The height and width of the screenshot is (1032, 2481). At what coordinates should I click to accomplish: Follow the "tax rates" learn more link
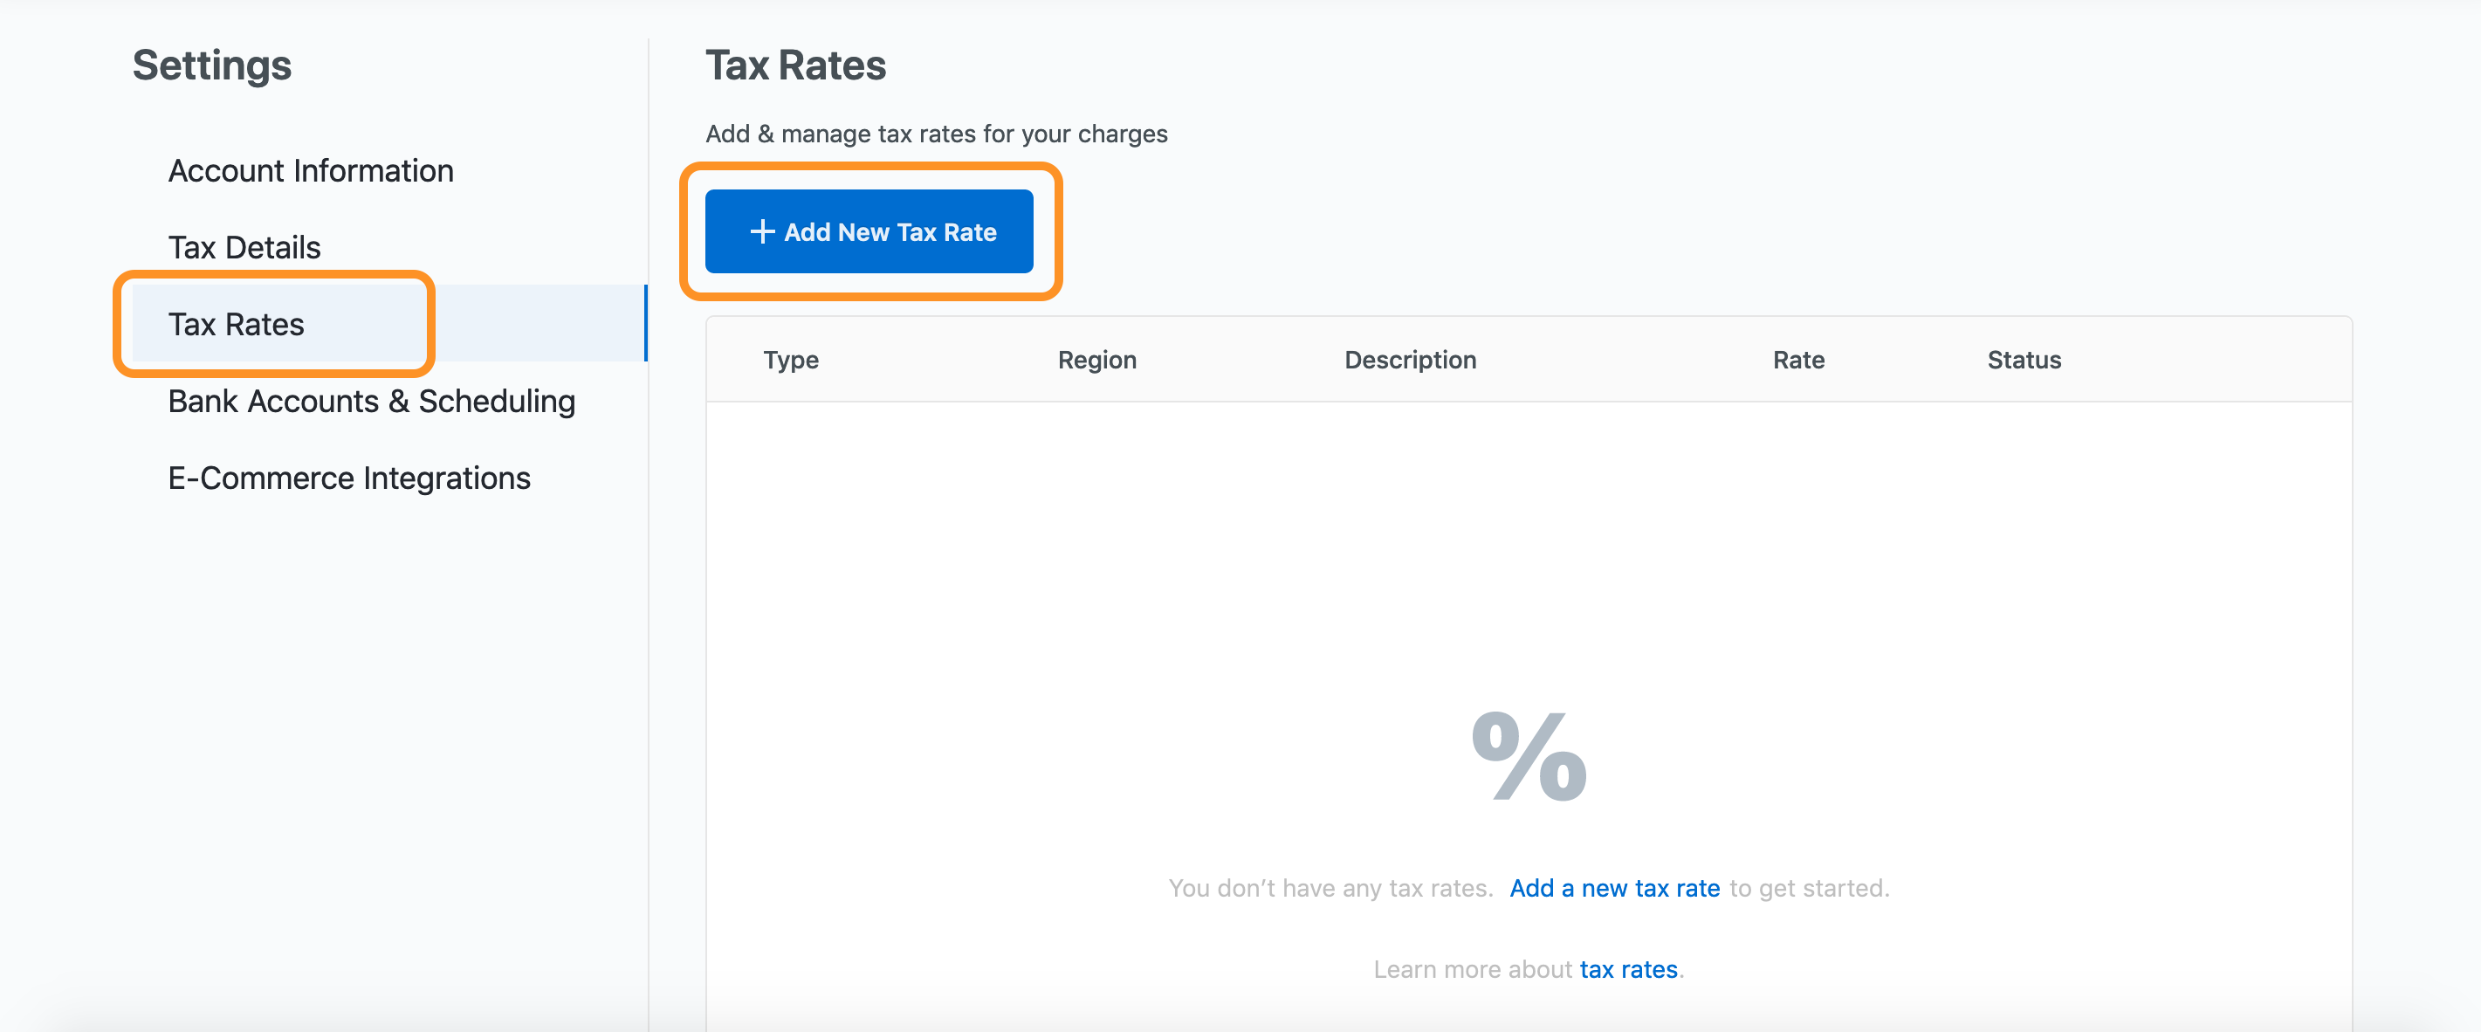tap(1628, 968)
